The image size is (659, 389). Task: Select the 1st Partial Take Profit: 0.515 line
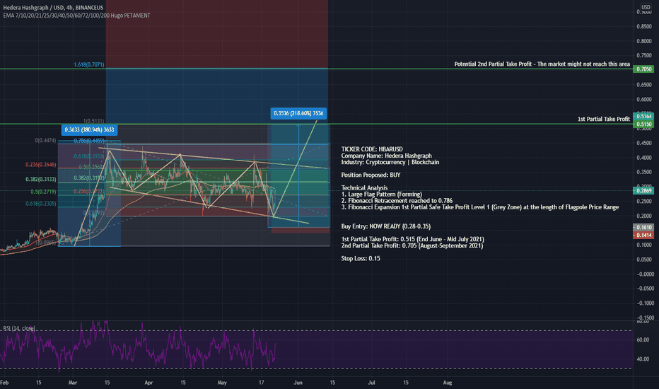[412, 239]
